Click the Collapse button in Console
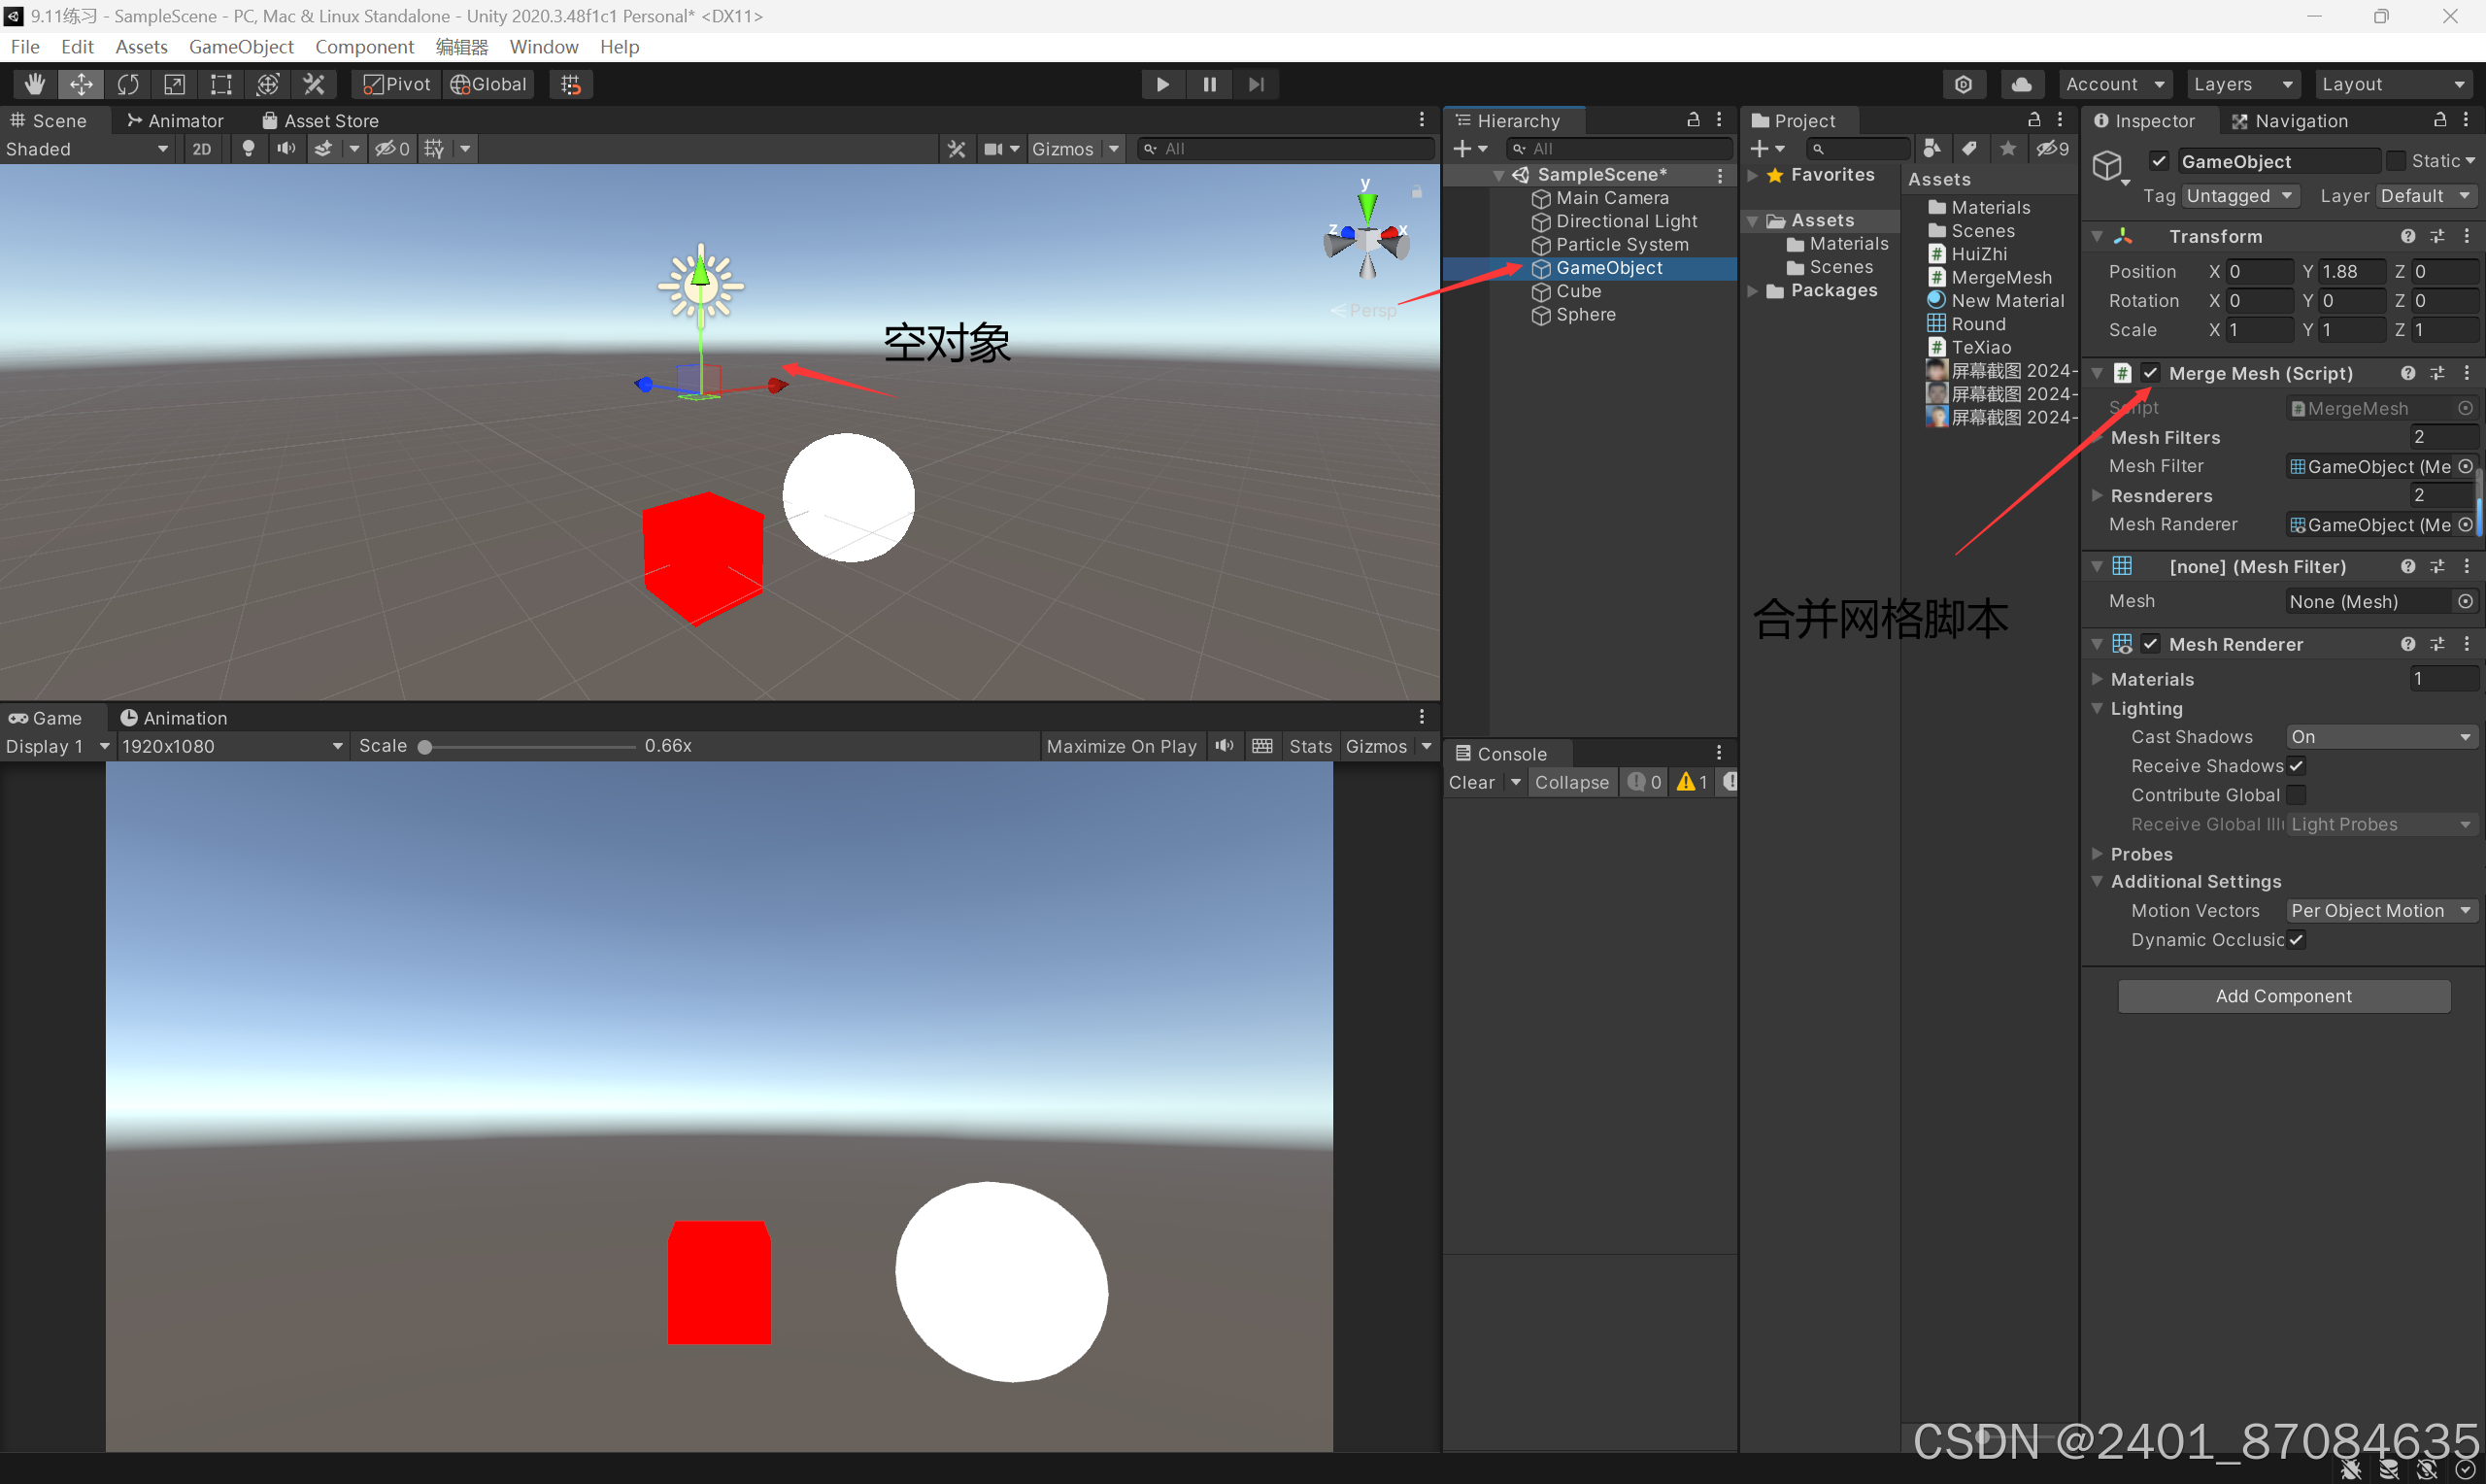The height and width of the screenshot is (1484, 2486). [1571, 782]
